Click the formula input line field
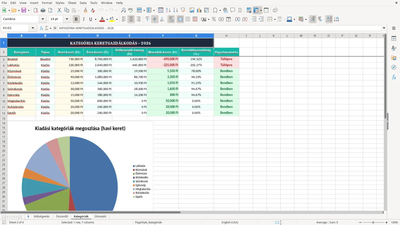Screen dimensions: 400x225 [220, 28]
